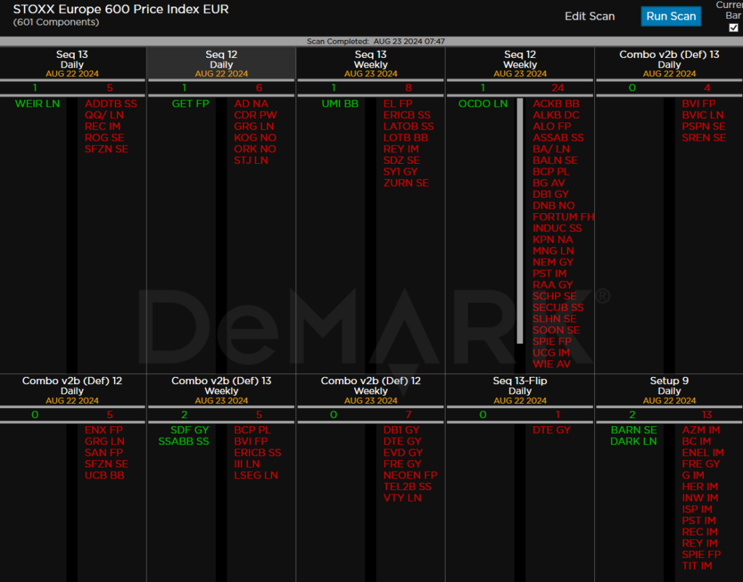Screen dimensions: 743x582
Task: Open DTE GY under Seq 13-Flip
Action: (551, 430)
